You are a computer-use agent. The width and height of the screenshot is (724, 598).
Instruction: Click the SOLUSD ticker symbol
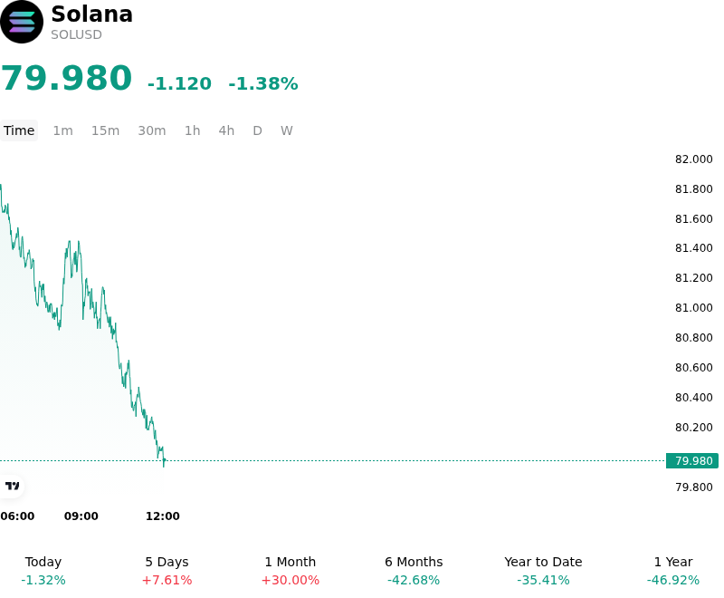pyautogui.click(x=76, y=34)
